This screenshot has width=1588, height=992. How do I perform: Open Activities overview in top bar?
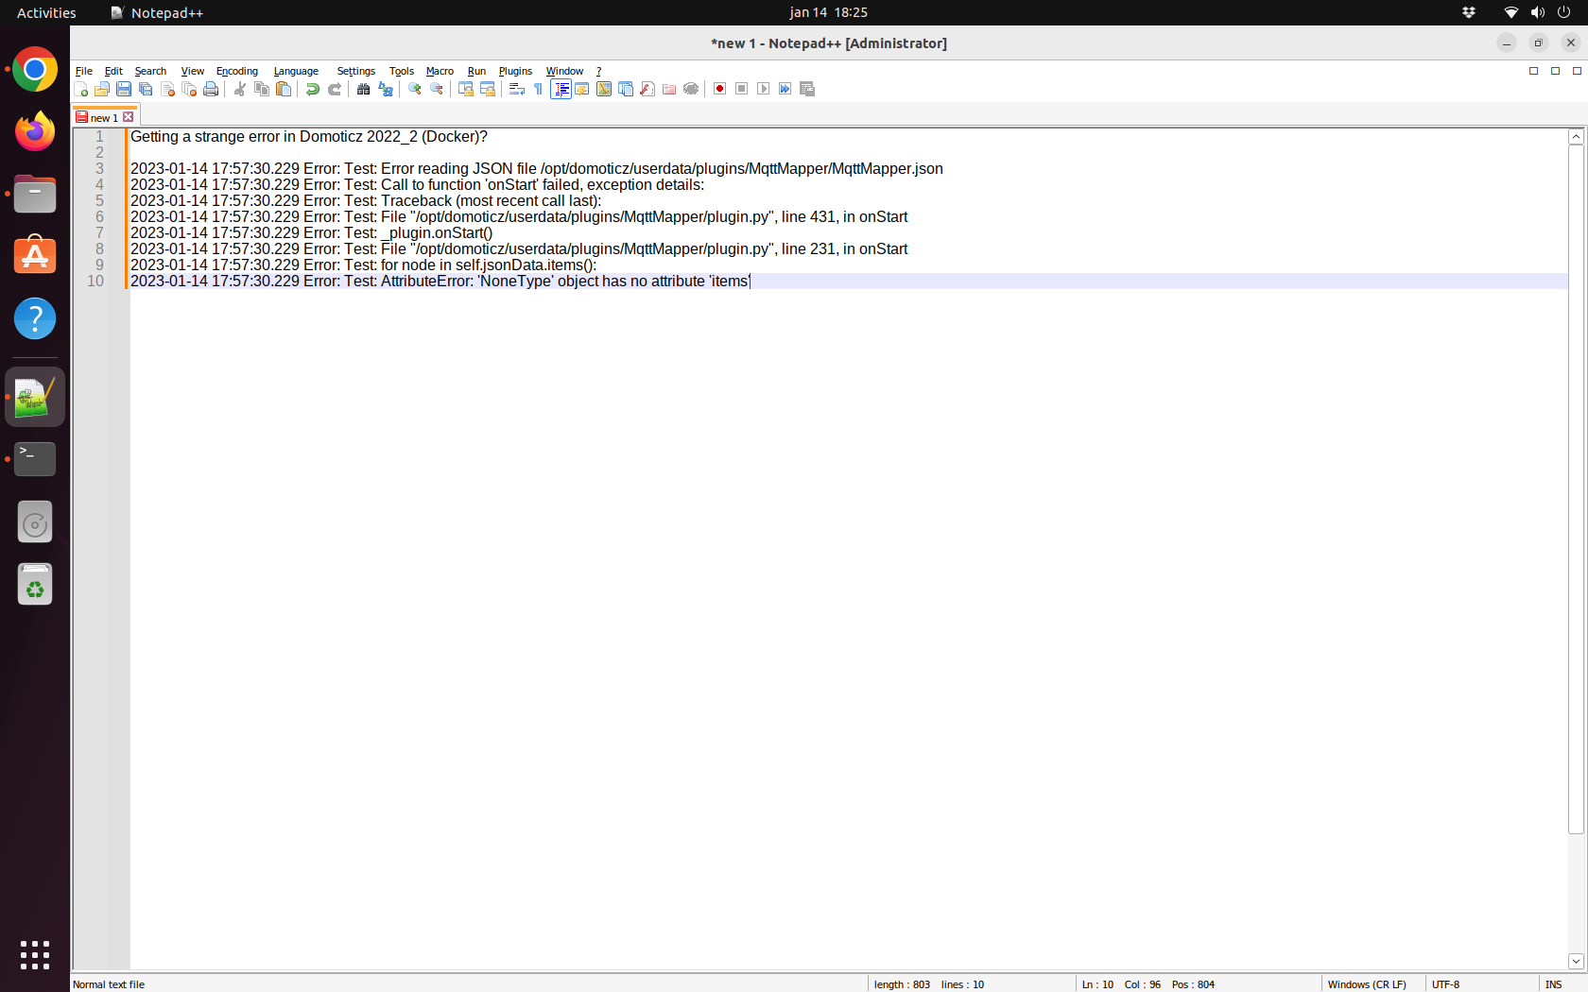(x=46, y=12)
